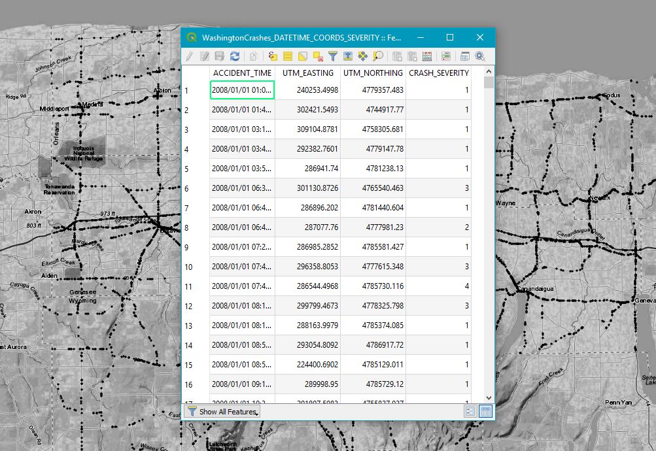Click the UTM_EASTING cell in row 6
Viewport: 656px width, 451px height.
307,188
